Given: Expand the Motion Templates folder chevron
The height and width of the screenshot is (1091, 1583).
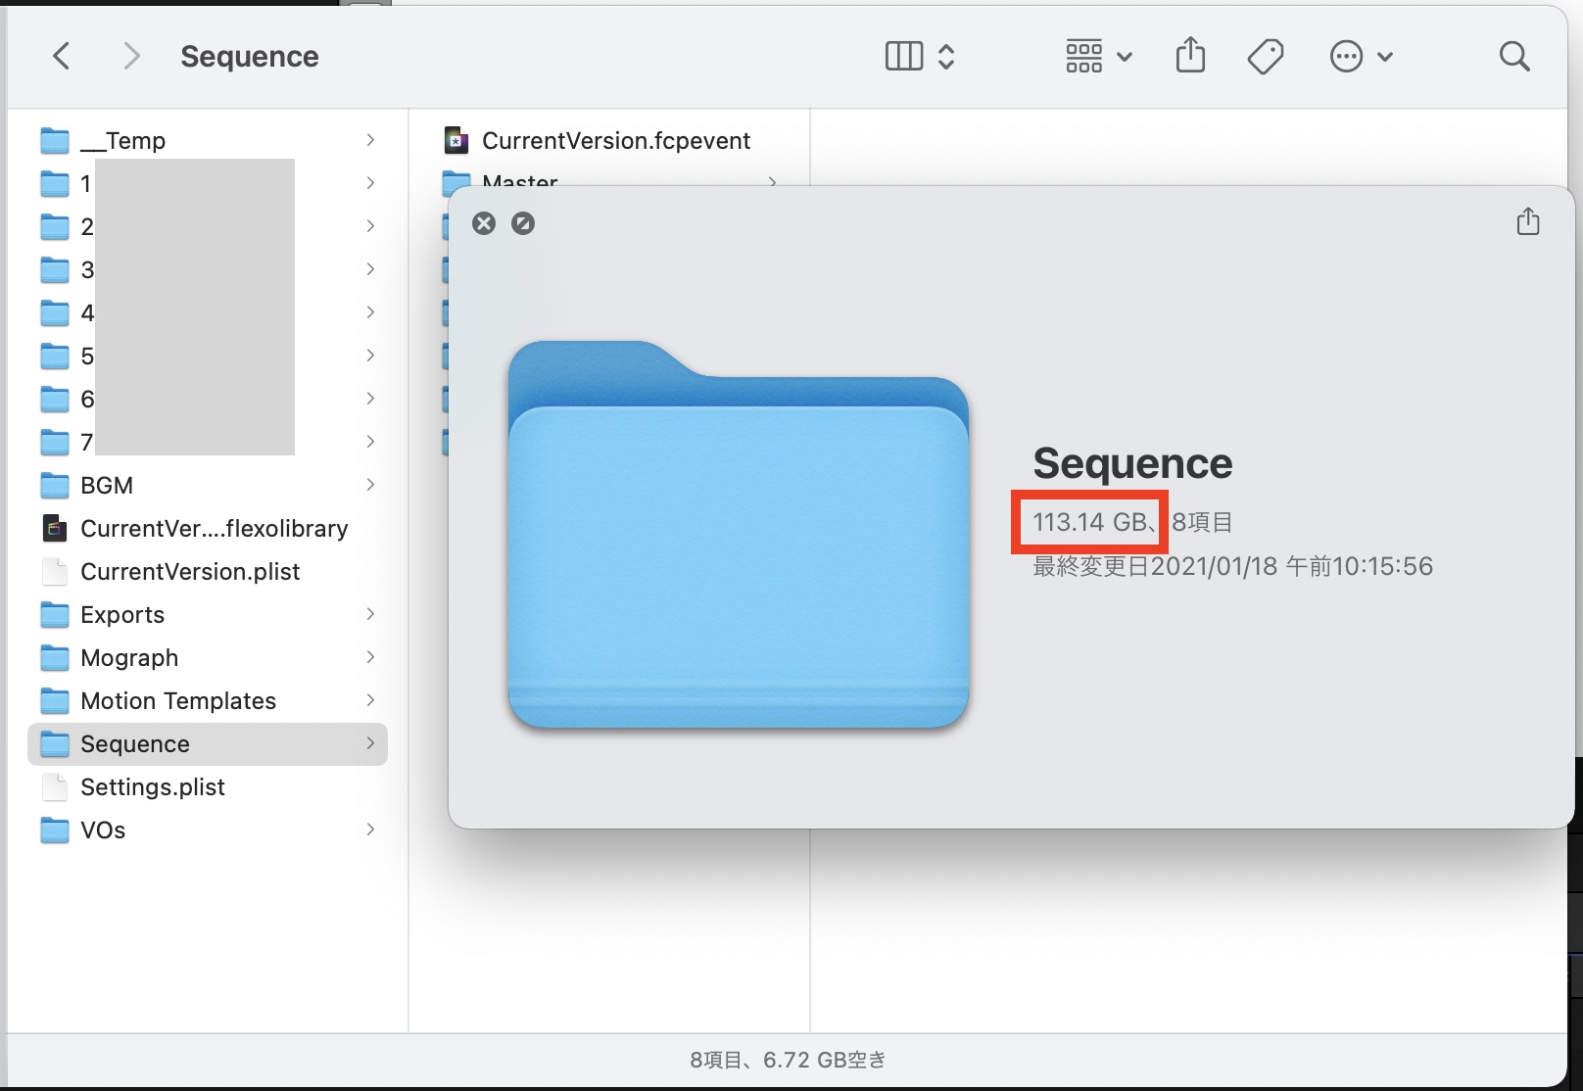Looking at the screenshot, I should pyautogui.click(x=370, y=700).
